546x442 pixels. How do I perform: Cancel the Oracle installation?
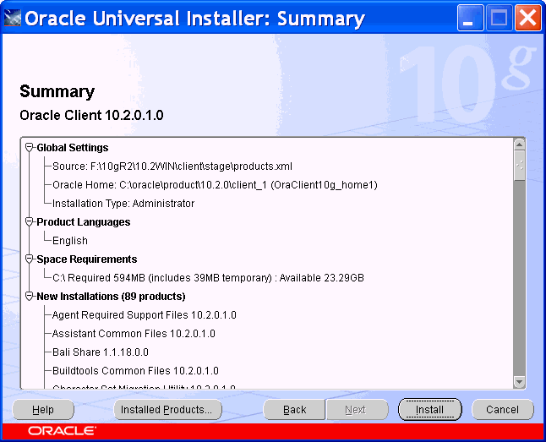click(503, 410)
